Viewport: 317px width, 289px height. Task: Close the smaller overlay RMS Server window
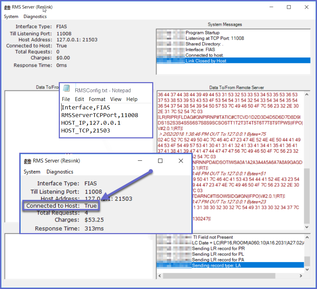(181, 161)
